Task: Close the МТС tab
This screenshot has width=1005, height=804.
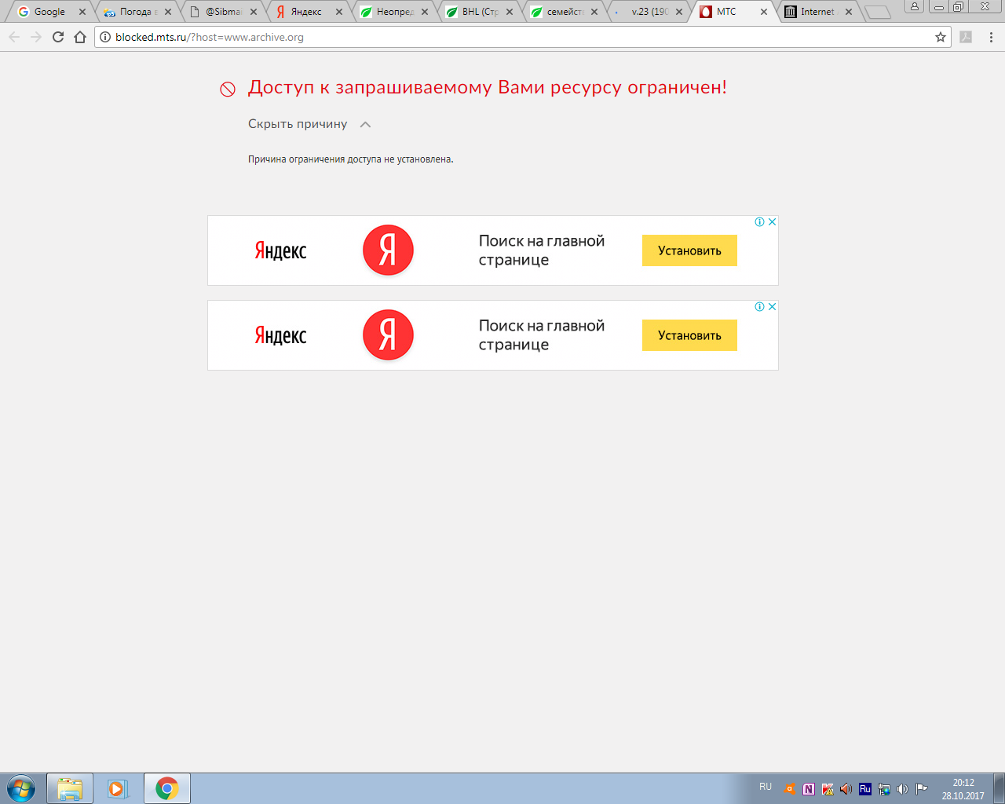Action: point(763,12)
